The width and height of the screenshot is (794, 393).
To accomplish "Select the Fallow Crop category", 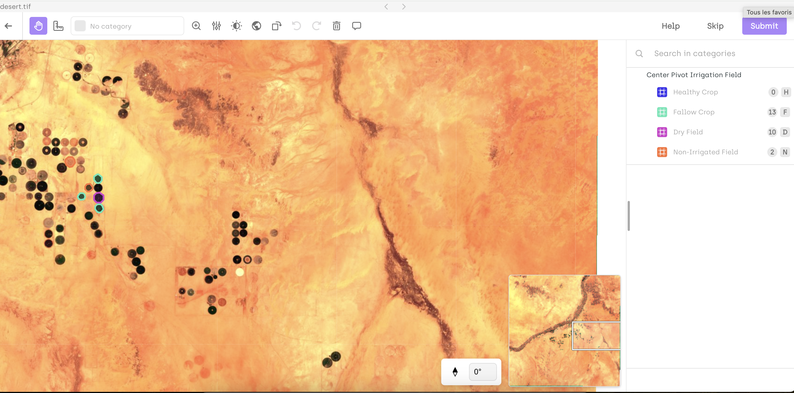I will pyautogui.click(x=694, y=112).
